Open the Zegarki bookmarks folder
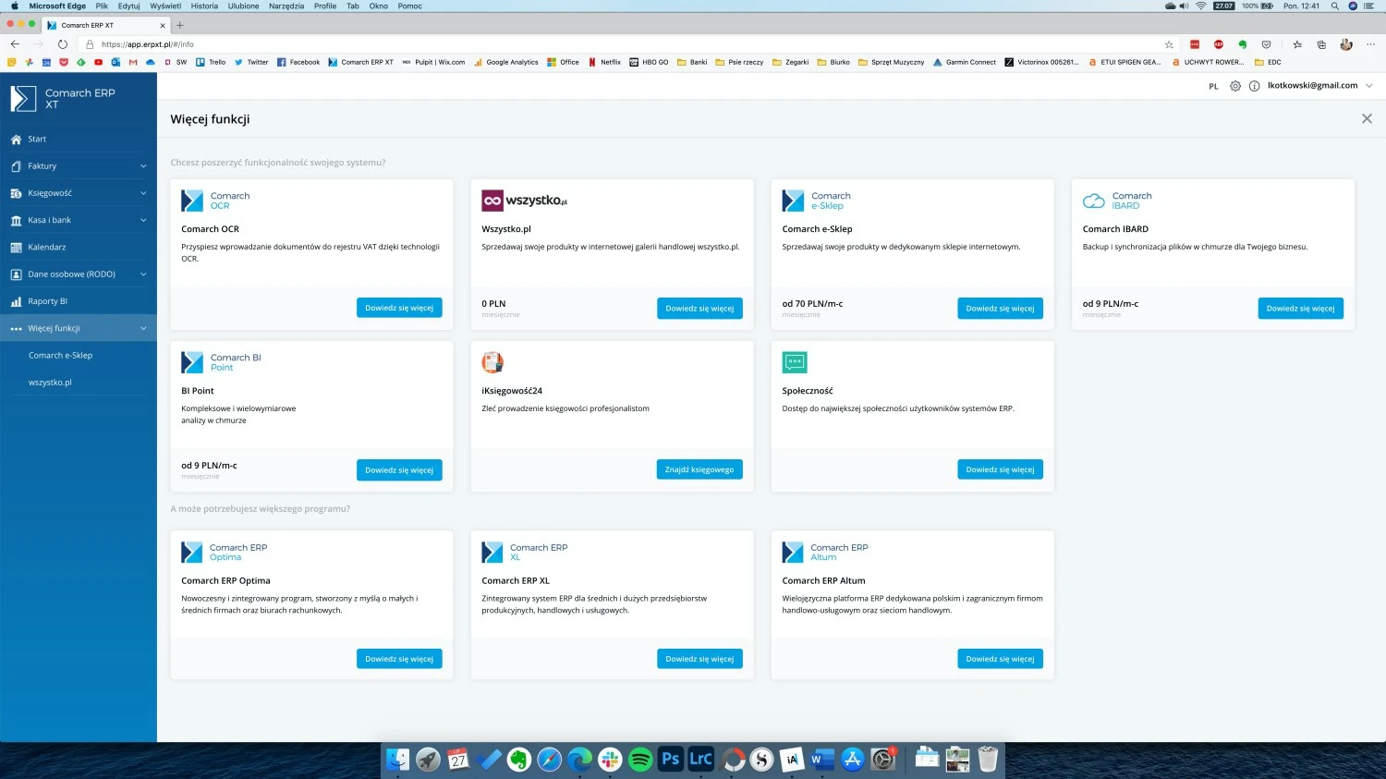Image resolution: width=1386 pixels, height=779 pixels. pyautogui.click(x=790, y=62)
